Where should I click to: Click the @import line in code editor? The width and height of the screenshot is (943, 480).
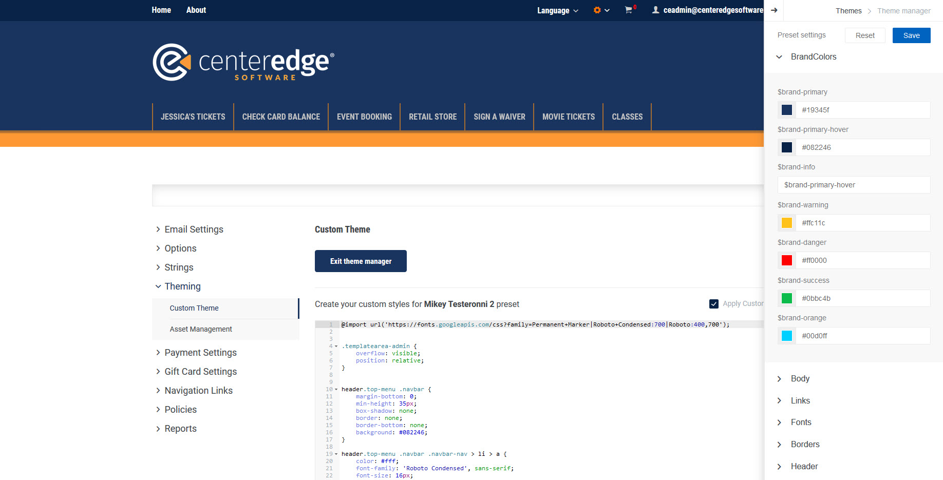[535, 324]
